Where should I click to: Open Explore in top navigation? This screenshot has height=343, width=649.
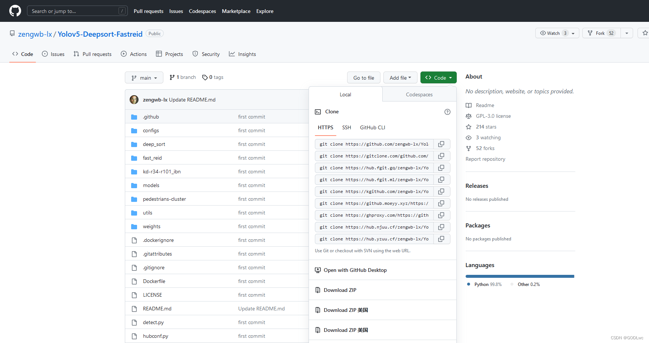[265, 11]
